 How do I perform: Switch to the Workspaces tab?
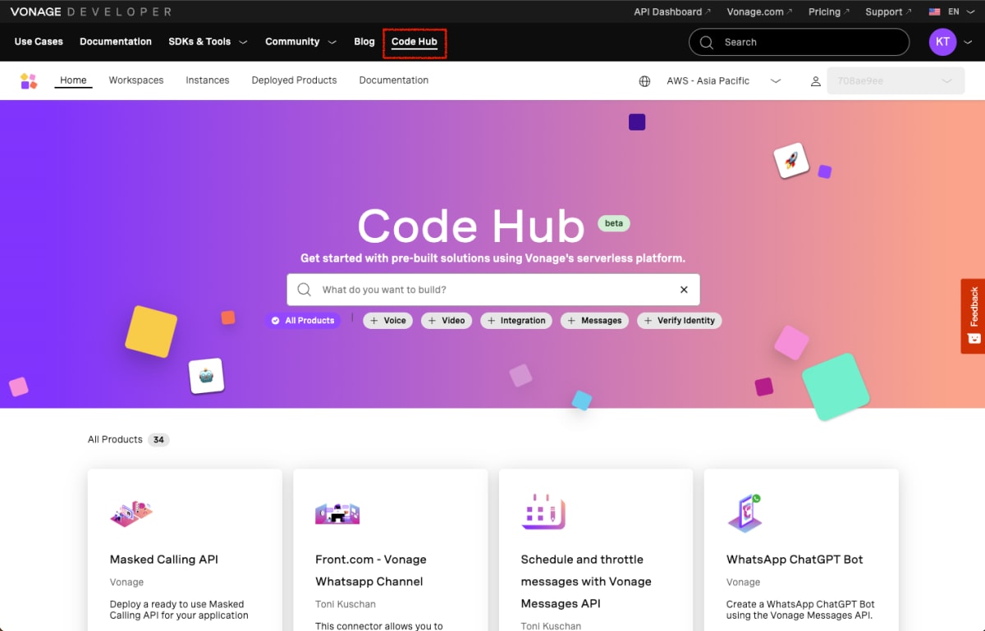pyautogui.click(x=136, y=80)
